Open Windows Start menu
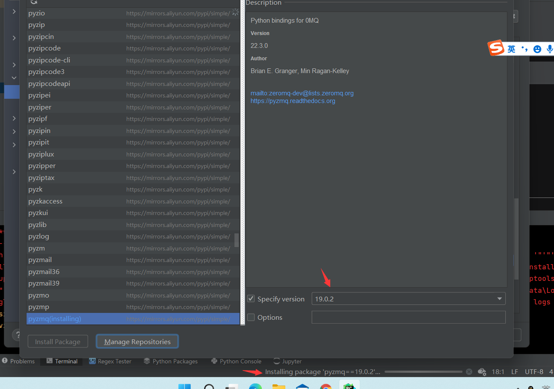 pos(184,387)
